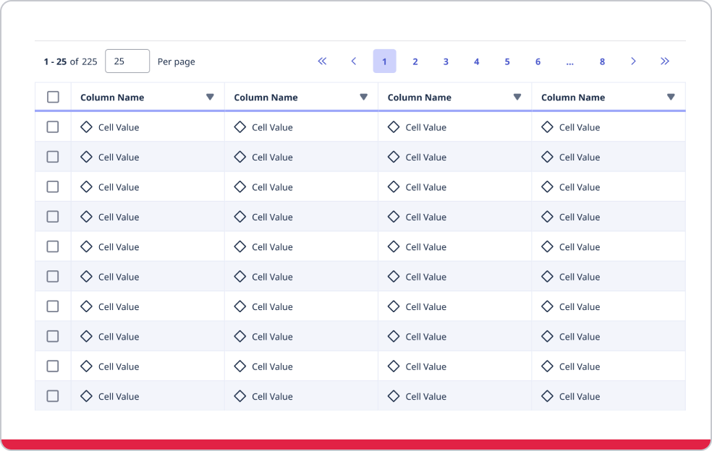Click Cell Value text in row three, fourth column
The image size is (712, 451).
pyautogui.click(x=580, y=187)
